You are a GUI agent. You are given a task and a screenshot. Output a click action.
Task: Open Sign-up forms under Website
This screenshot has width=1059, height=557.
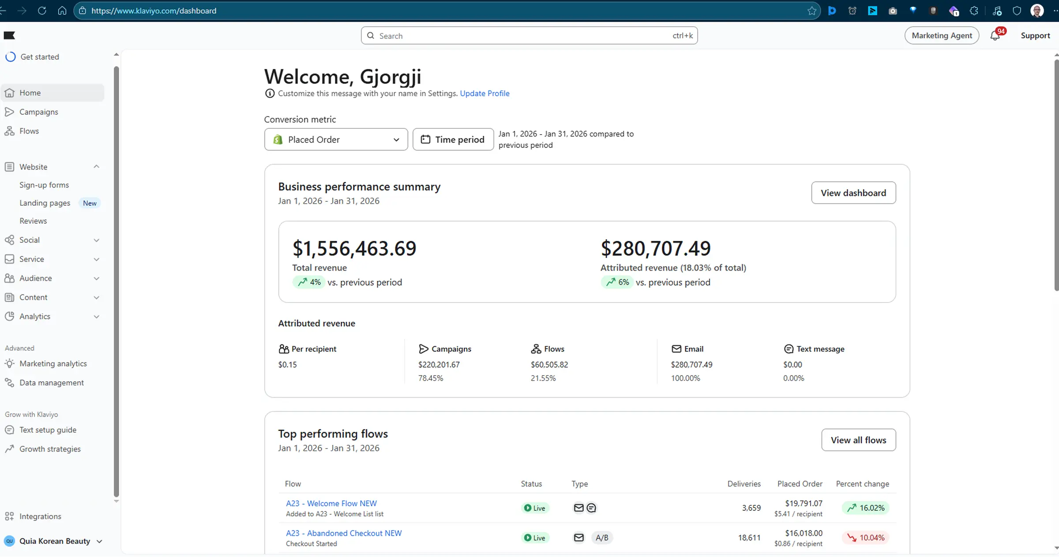tap(44, 185)
